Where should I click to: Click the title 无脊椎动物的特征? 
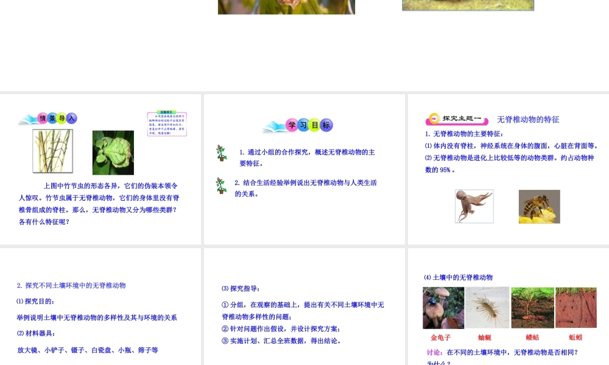[x=528, y=119]
